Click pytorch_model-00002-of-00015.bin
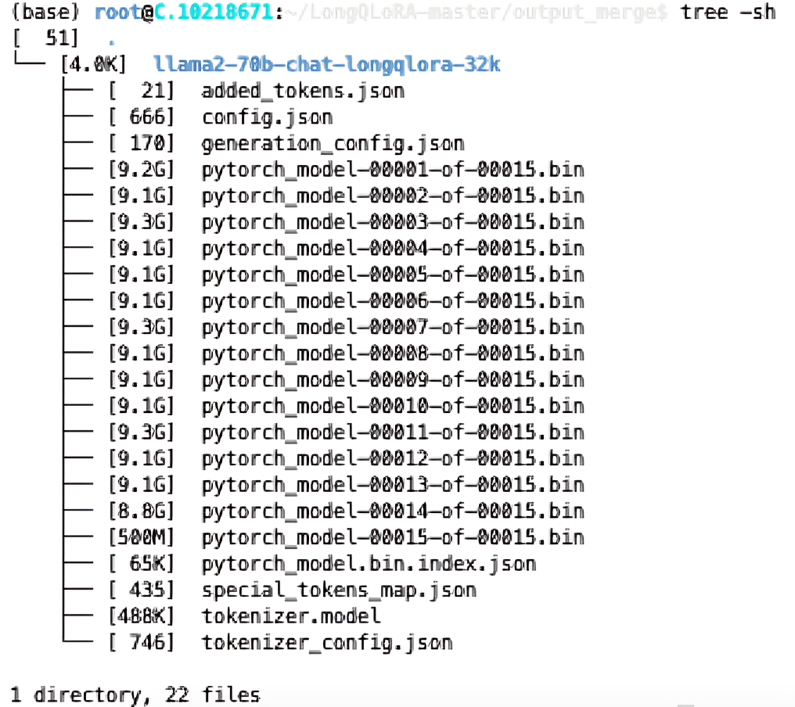The width and height of the screenshot is (795, 707). 393,196
